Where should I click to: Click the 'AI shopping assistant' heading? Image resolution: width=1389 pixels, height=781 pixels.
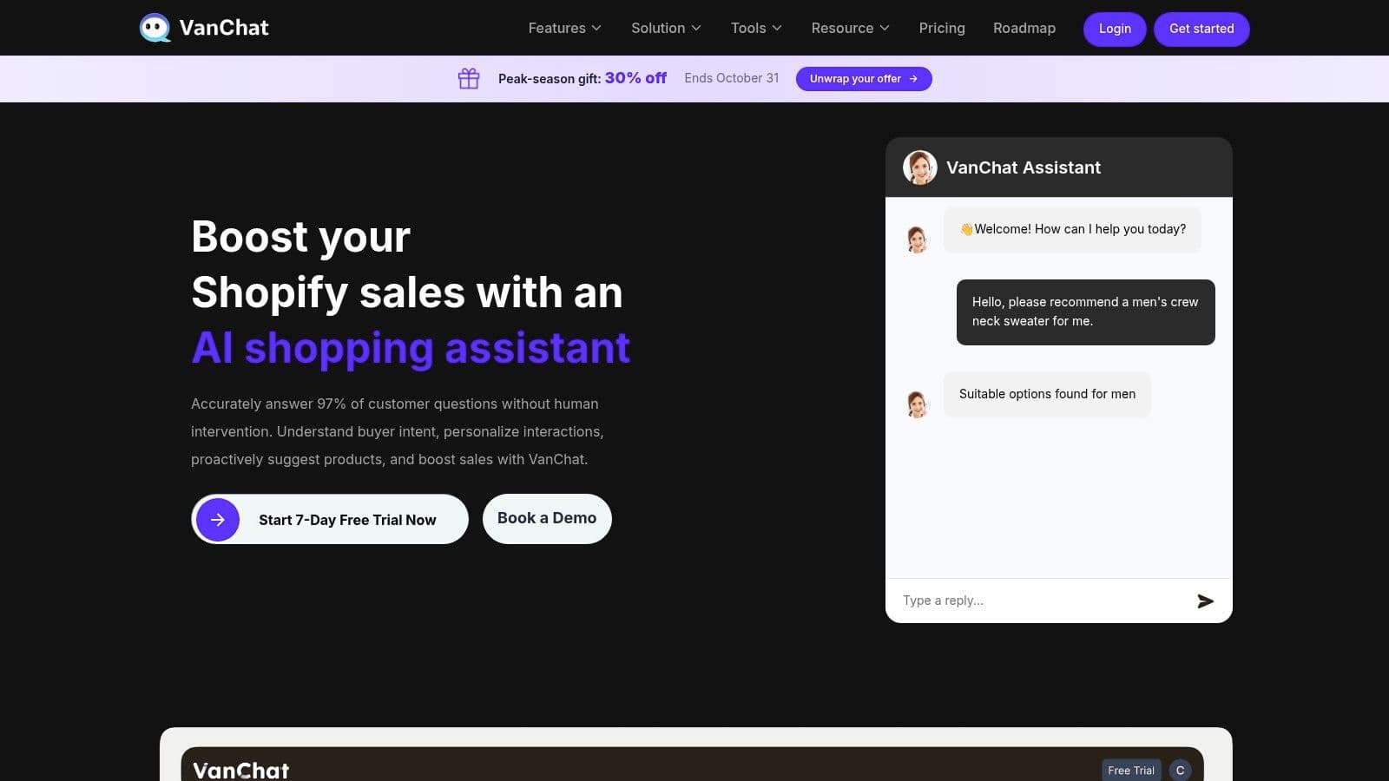[x=411, y=348]
